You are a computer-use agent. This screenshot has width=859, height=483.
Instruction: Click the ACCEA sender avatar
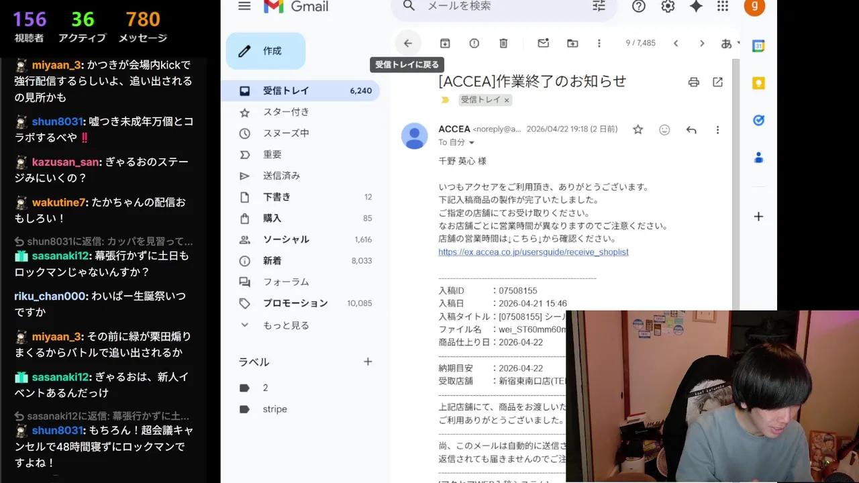415,136
